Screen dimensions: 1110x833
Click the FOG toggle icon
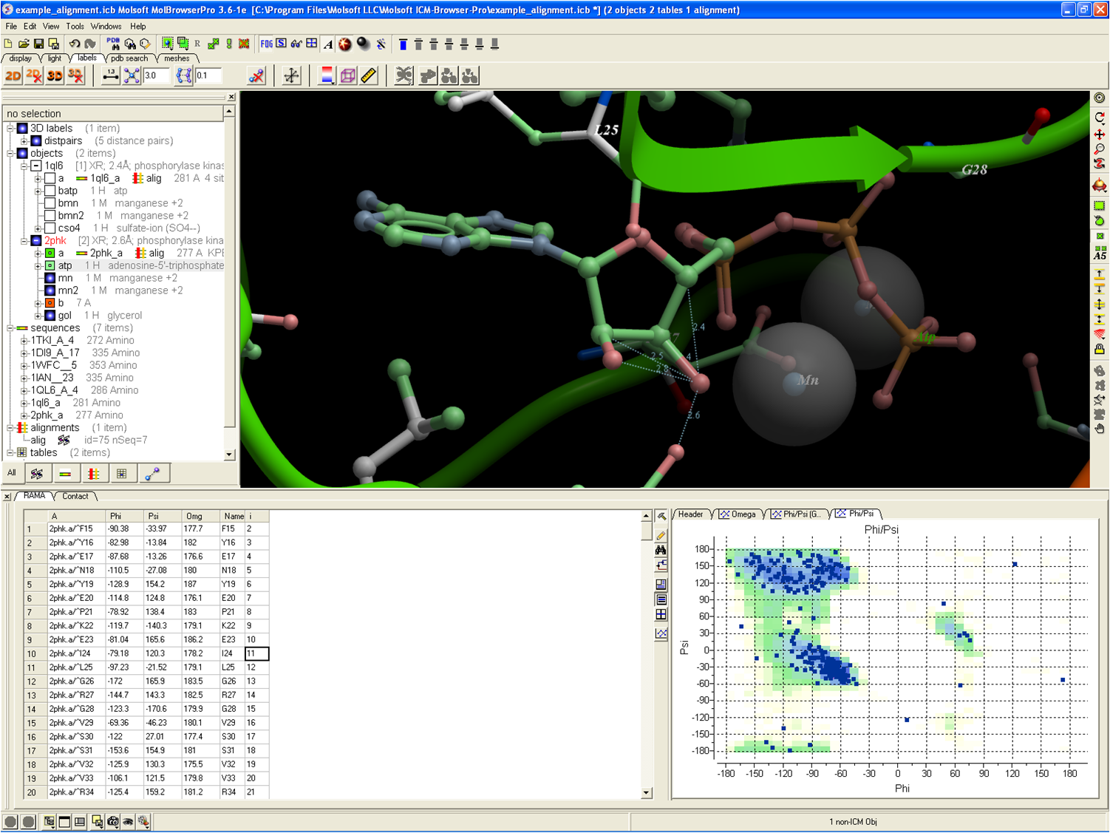[x=266, y=44]
